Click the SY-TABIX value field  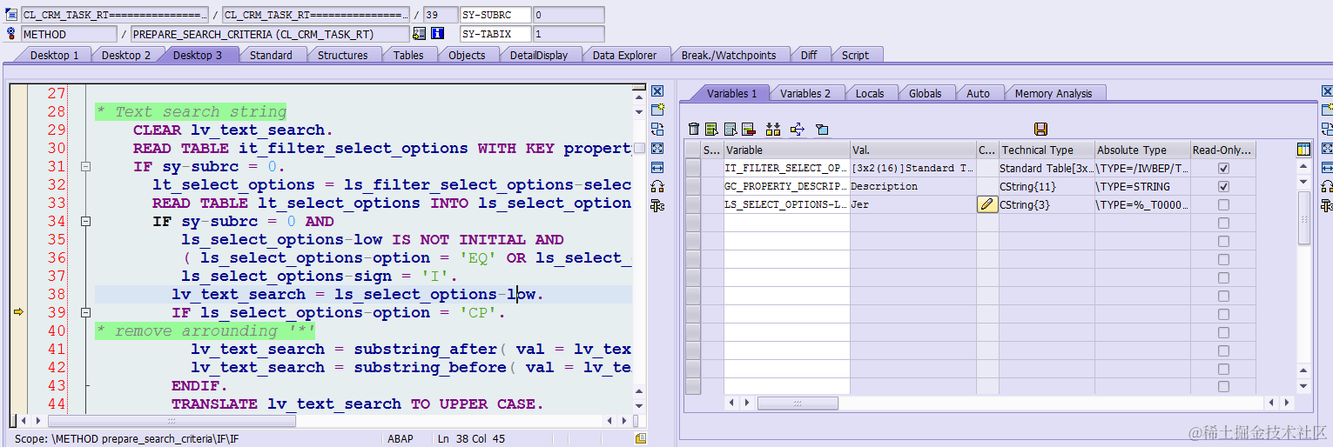coord(569,34)
